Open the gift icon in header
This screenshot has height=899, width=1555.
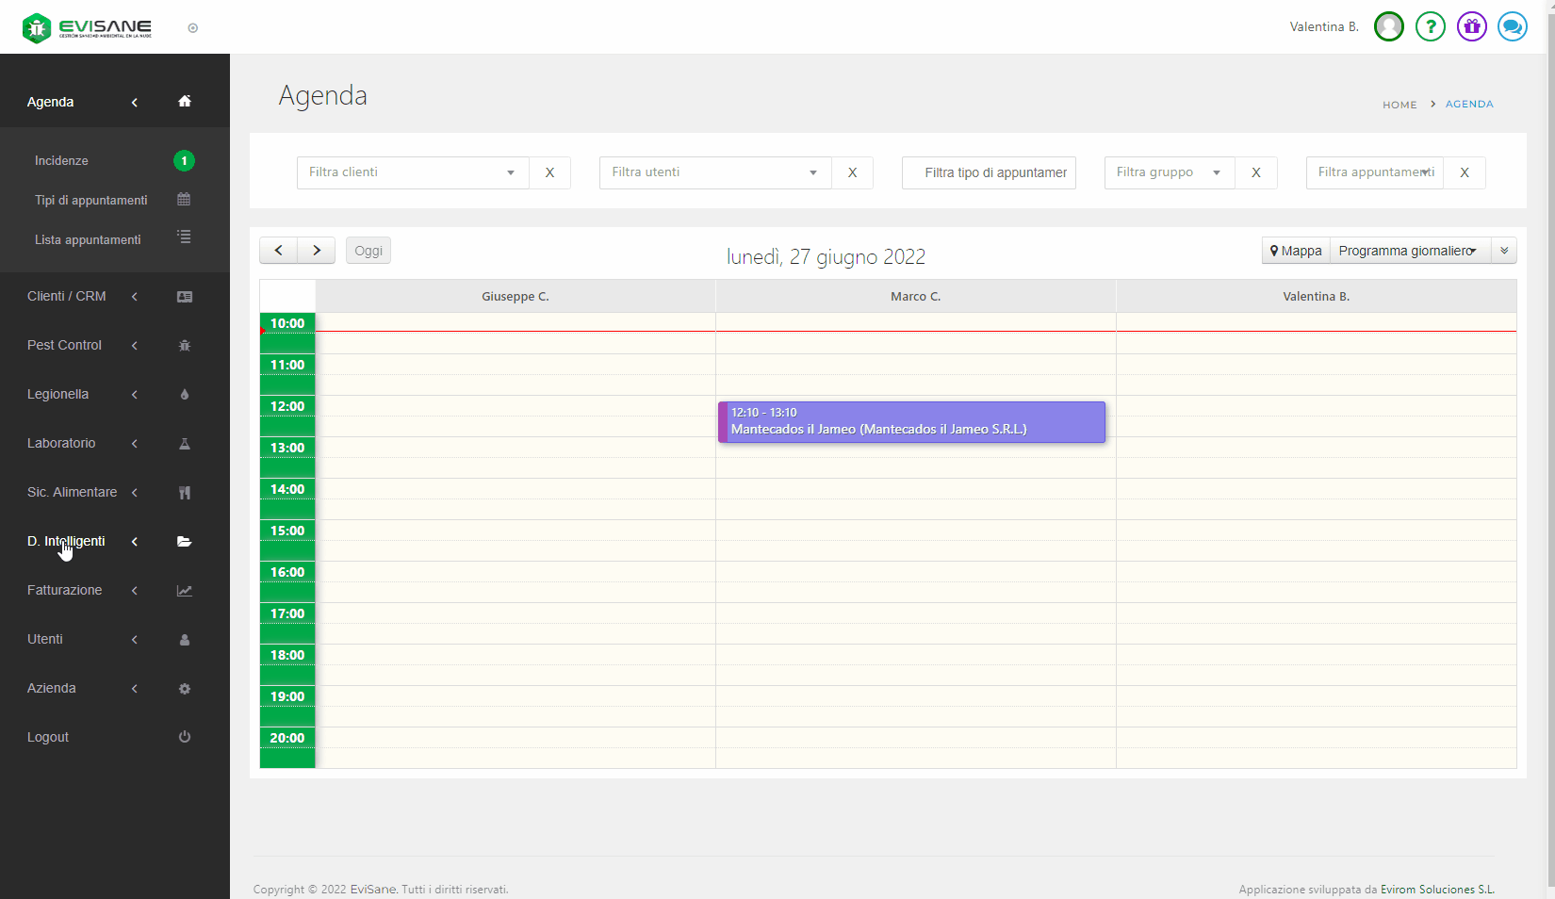pos(1471,26)
